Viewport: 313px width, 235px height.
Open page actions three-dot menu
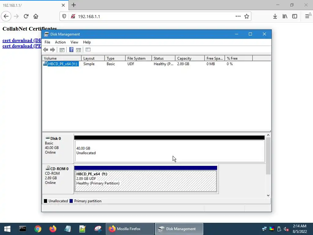(x=238, y=17)
